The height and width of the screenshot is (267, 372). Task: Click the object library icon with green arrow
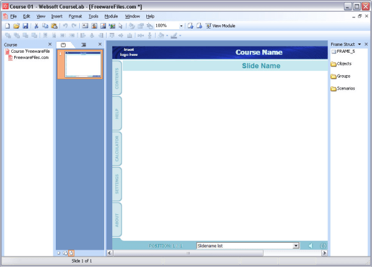pos(112,25)
